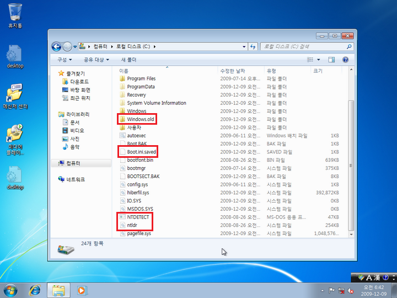Sort by the 크기 column header
Viewport: 397px width, 298px height.
[x=326, y=71]
